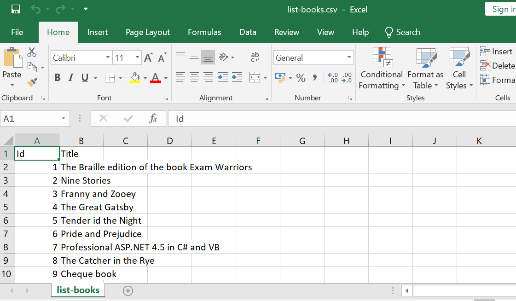Viewport: 516px width, 301px height.
Task: Click the Sign in button
Action: tap(504, 8)
